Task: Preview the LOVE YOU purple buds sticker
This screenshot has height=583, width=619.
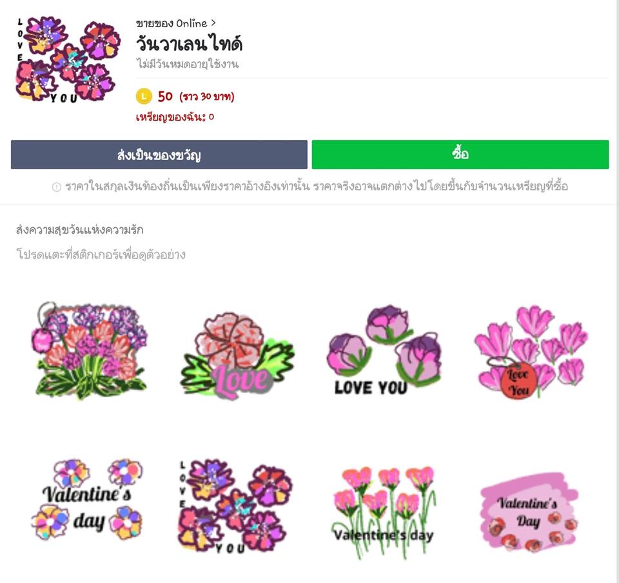Action: click(x=384, y=351)
